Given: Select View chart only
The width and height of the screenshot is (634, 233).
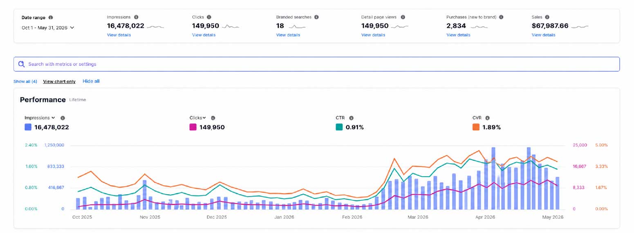Looking at the screenshot, I should coord(59,82).
